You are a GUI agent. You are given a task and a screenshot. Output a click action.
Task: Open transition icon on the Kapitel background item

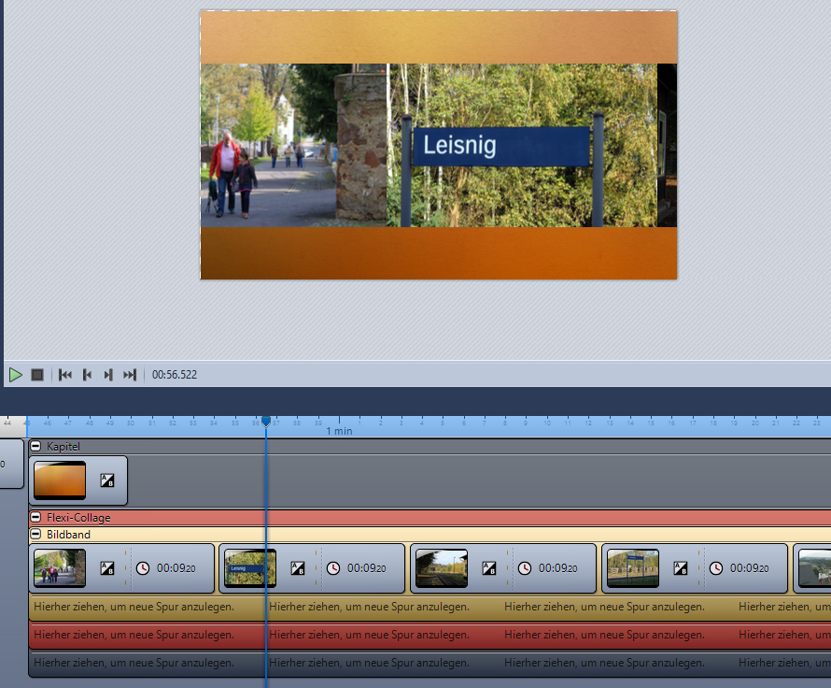point(107,480)
